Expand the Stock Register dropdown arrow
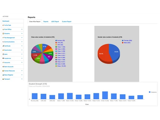This screenshot has width=160, height=120. [22, 75]
